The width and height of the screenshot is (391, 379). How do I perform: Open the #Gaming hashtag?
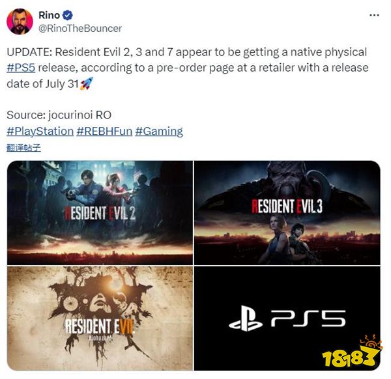pyautogui.click(x=159, y=132)
